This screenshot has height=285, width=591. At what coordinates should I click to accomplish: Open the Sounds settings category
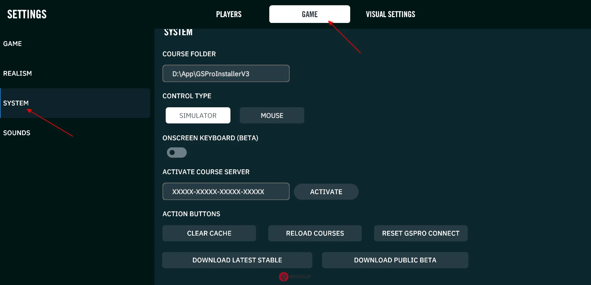(17, 133)
